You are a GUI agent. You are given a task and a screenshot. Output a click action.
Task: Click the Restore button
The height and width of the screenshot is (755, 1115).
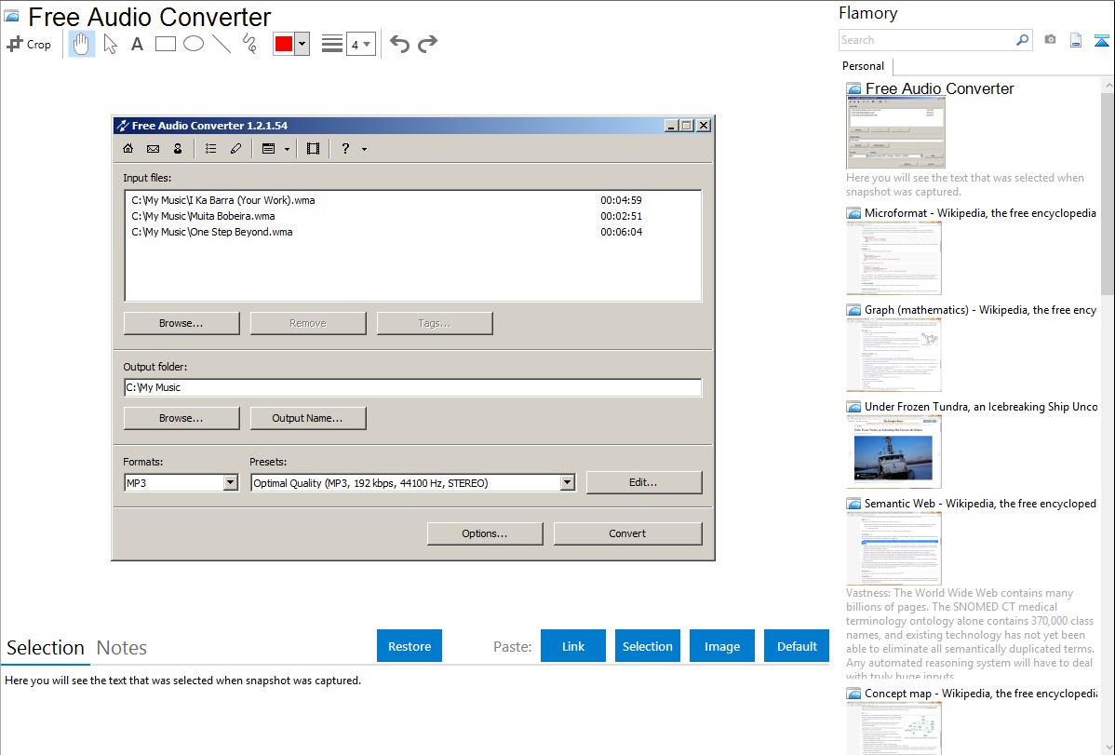click(410, 646)
